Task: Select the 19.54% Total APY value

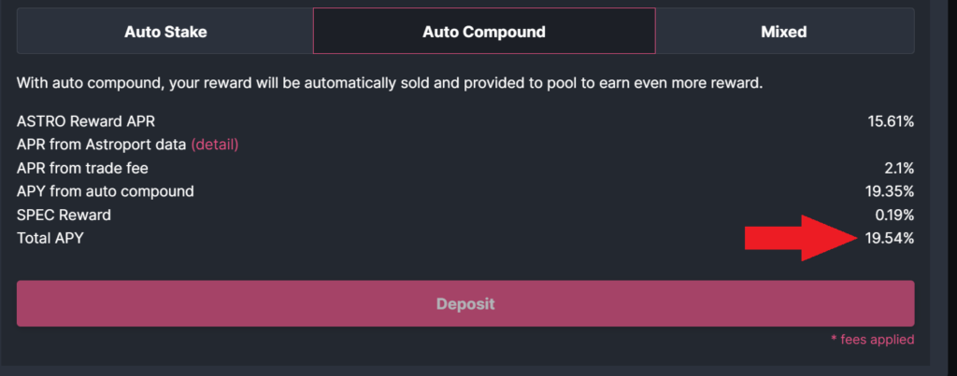Action: pyautogui.click(x=890, y=238)
